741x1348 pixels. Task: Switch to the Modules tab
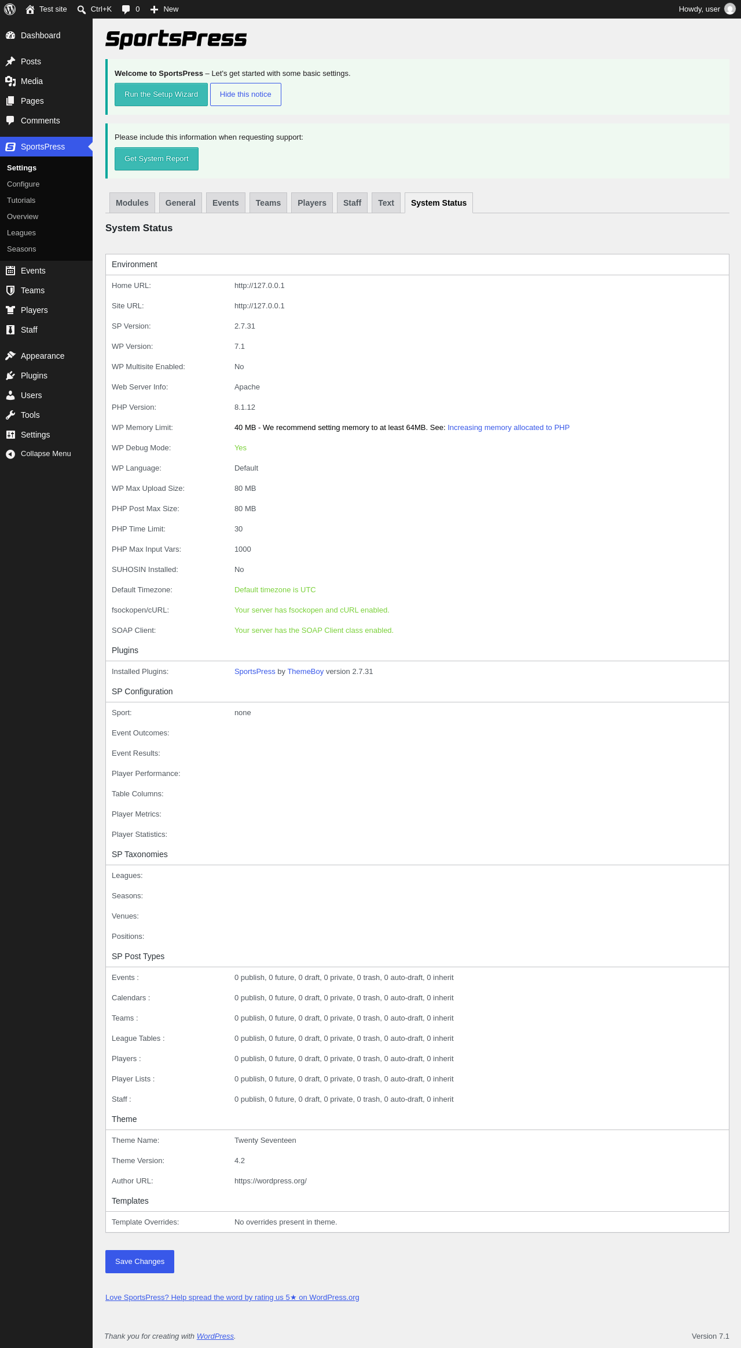(132, 203)
